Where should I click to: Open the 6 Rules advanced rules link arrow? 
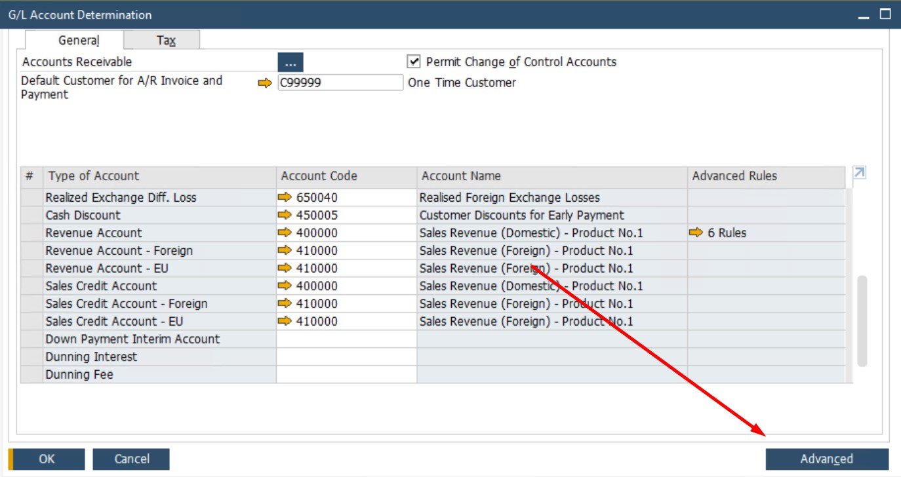point(697,232)
